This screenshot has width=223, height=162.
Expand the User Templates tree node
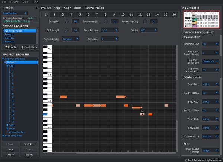click(3, 136)
